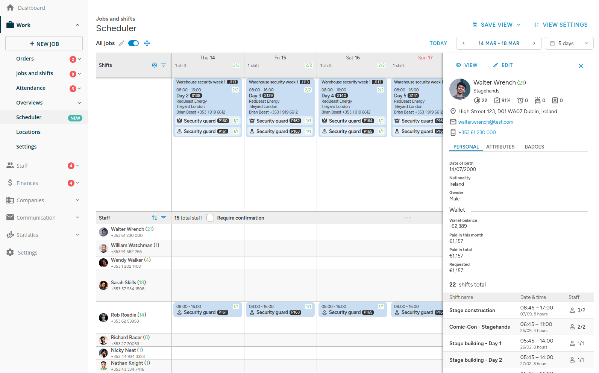Expand the Communication sidebar section

pyautogui.click(x=77, y=217)
